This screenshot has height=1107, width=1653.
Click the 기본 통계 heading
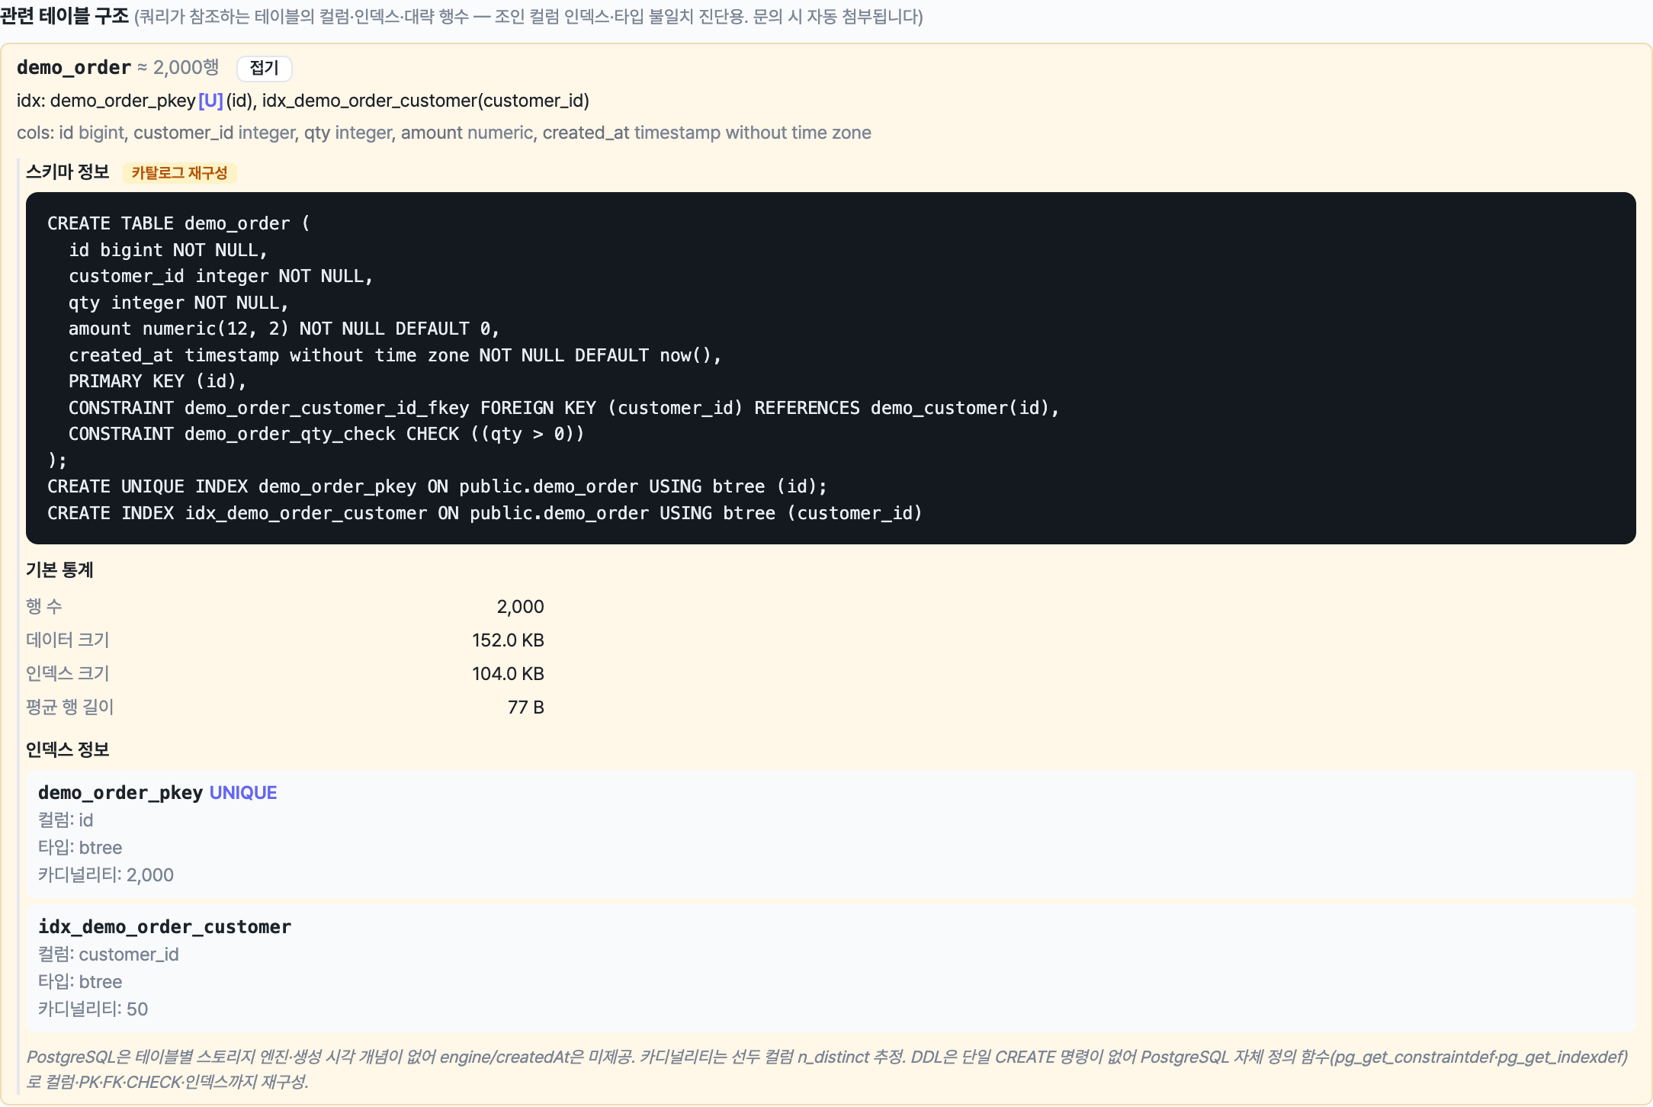coord(59,570)
